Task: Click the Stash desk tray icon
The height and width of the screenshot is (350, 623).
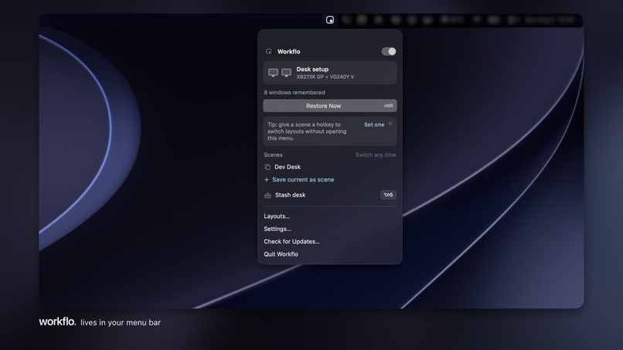Action: (267, 195)
